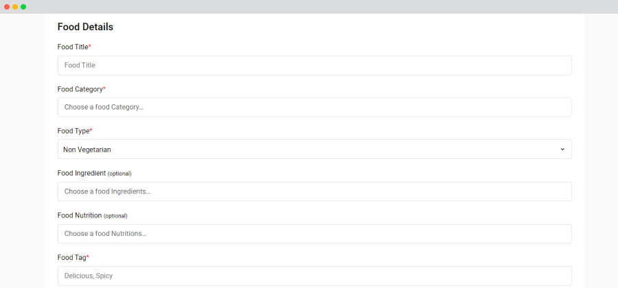The height and width of the screenshot is (288, 618).
Task: Click the Food Ingredient label
Action: coord(82,173)
